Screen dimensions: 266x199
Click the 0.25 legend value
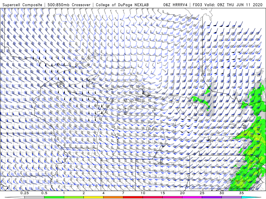[x=25, y=193]
